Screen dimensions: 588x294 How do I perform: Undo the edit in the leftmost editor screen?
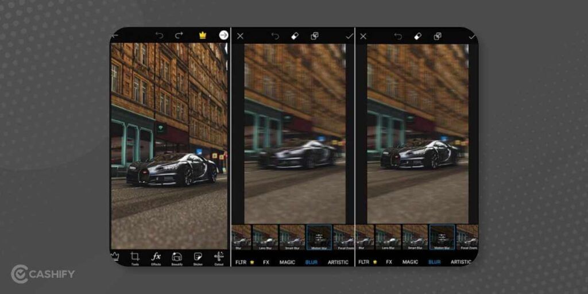[160, 35]
